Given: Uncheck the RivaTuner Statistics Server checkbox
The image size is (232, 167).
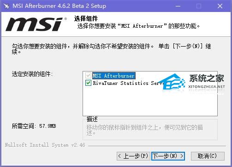Looking at the screenshot, I should (88, 83).
